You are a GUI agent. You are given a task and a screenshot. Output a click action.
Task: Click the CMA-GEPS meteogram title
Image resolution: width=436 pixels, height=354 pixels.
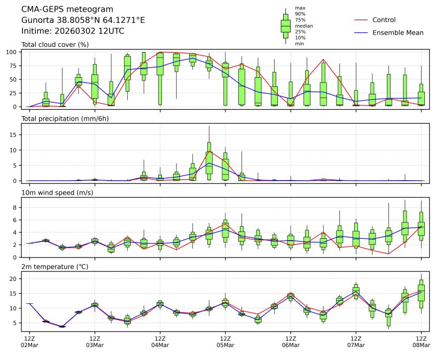pos(67,9)
